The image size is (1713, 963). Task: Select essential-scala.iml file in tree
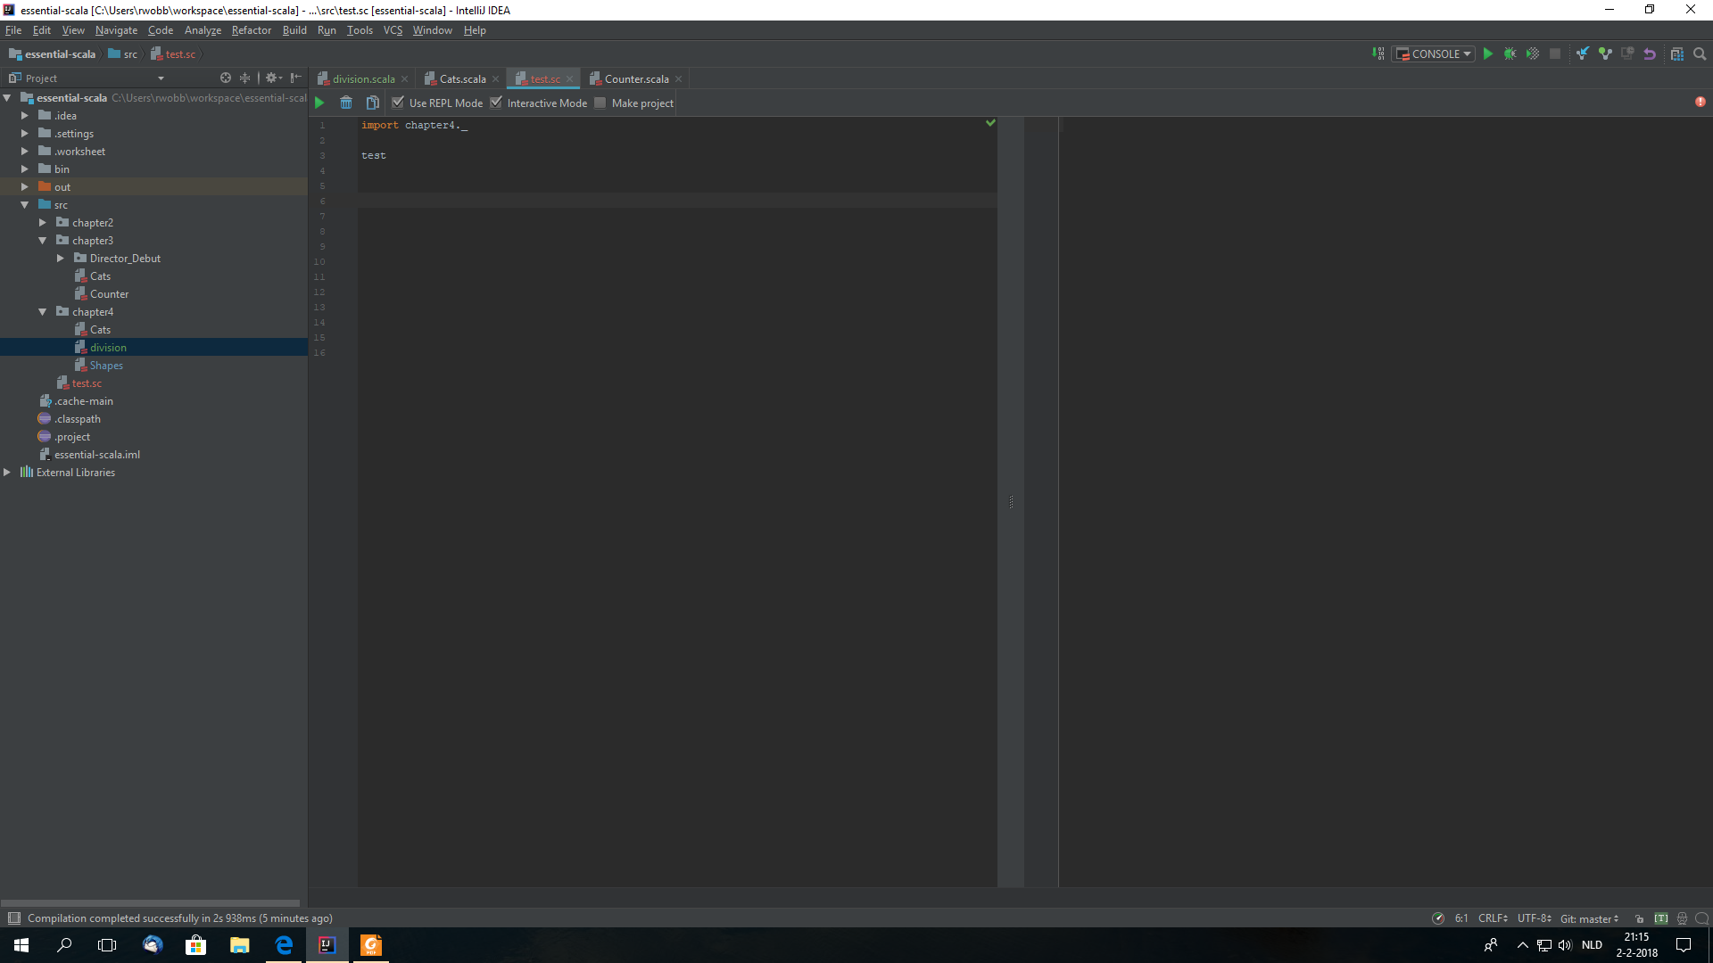[x=96, y=454]
